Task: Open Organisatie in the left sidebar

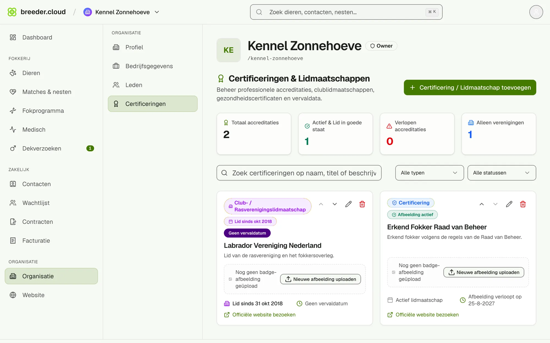Action: (x=51, y=276)
